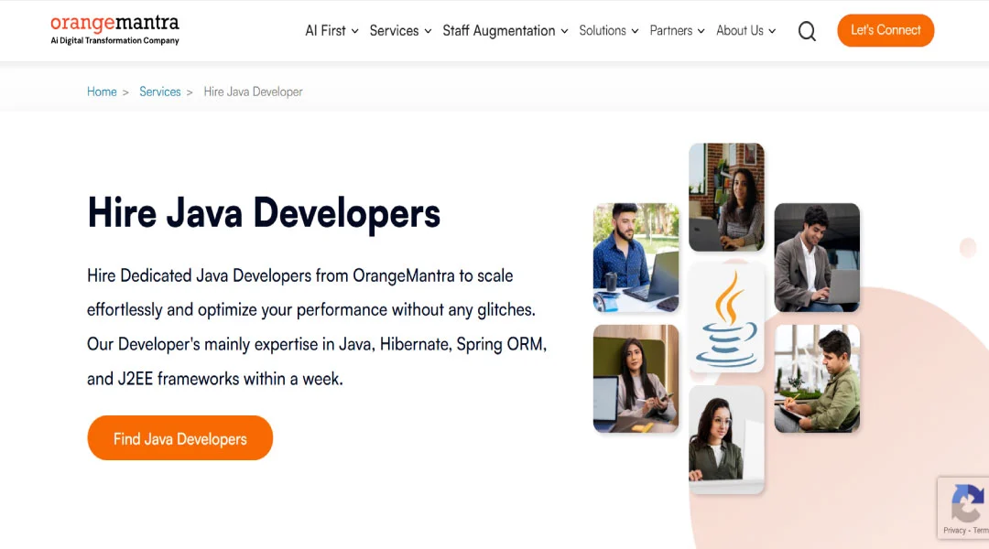Click photo of man in grey blazer
989x549 pixels.
817,257
